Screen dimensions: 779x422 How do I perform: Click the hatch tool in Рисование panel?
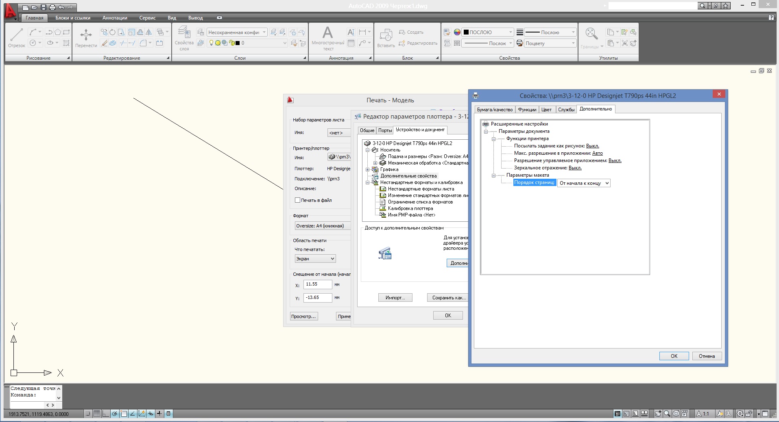point(66,43)
